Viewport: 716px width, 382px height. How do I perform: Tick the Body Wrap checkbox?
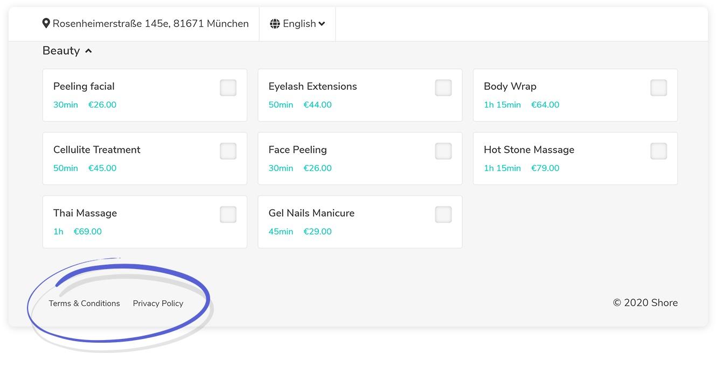coord(658,88)
